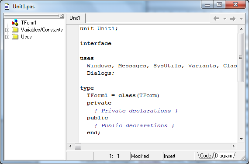Click the vertical scrollbar up arrow
Image resolution: width=249 pixels, height=164 pixels.
click(241, 29)
